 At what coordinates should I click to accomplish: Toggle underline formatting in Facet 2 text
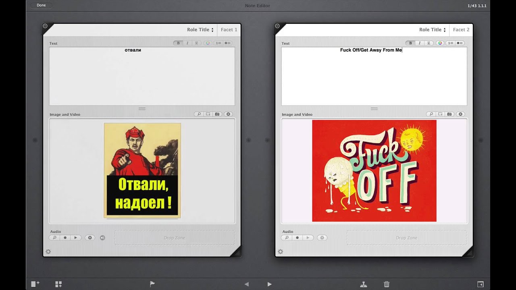coord(429,43)
